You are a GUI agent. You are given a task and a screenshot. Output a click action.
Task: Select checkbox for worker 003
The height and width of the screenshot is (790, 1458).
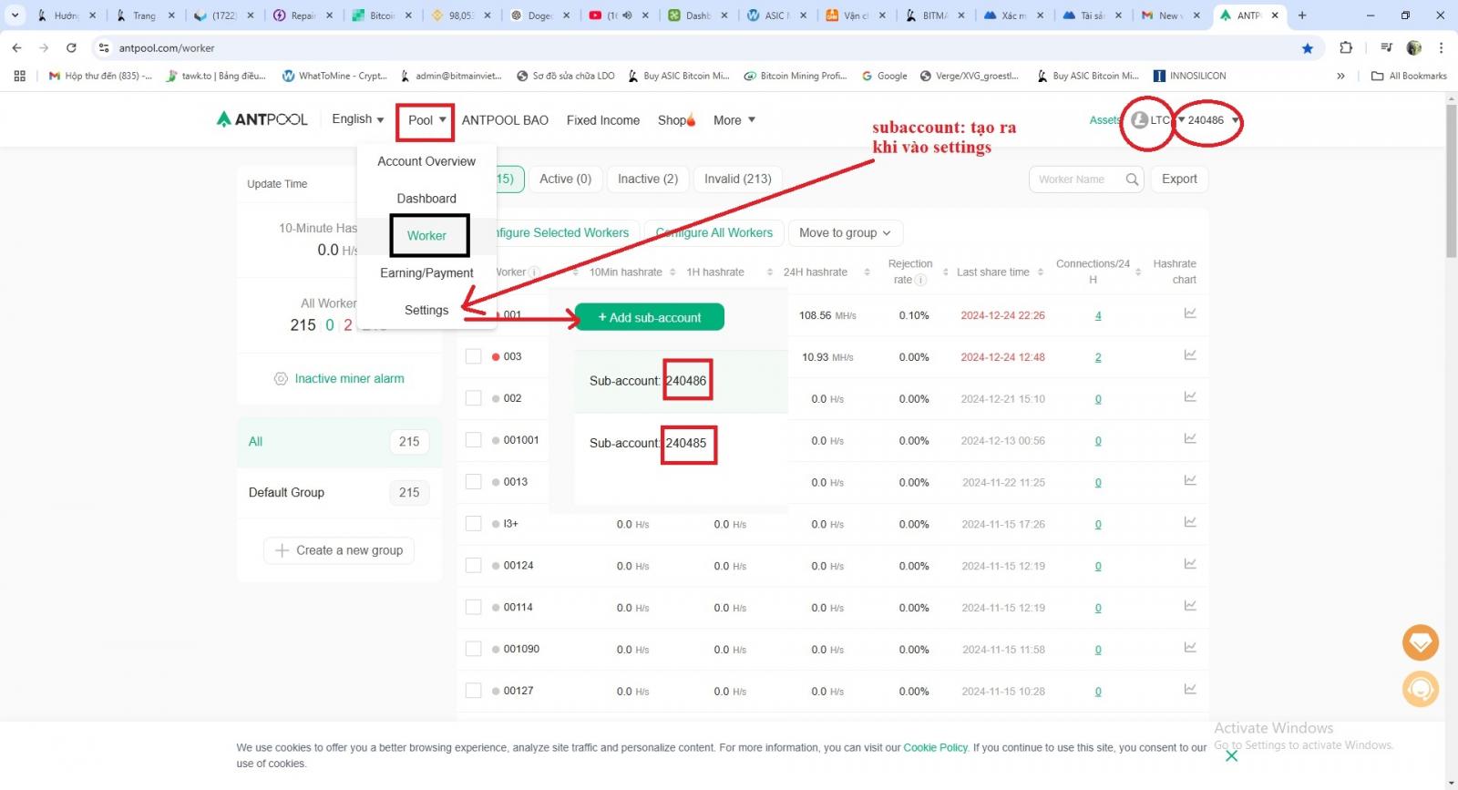coord(473,356)
